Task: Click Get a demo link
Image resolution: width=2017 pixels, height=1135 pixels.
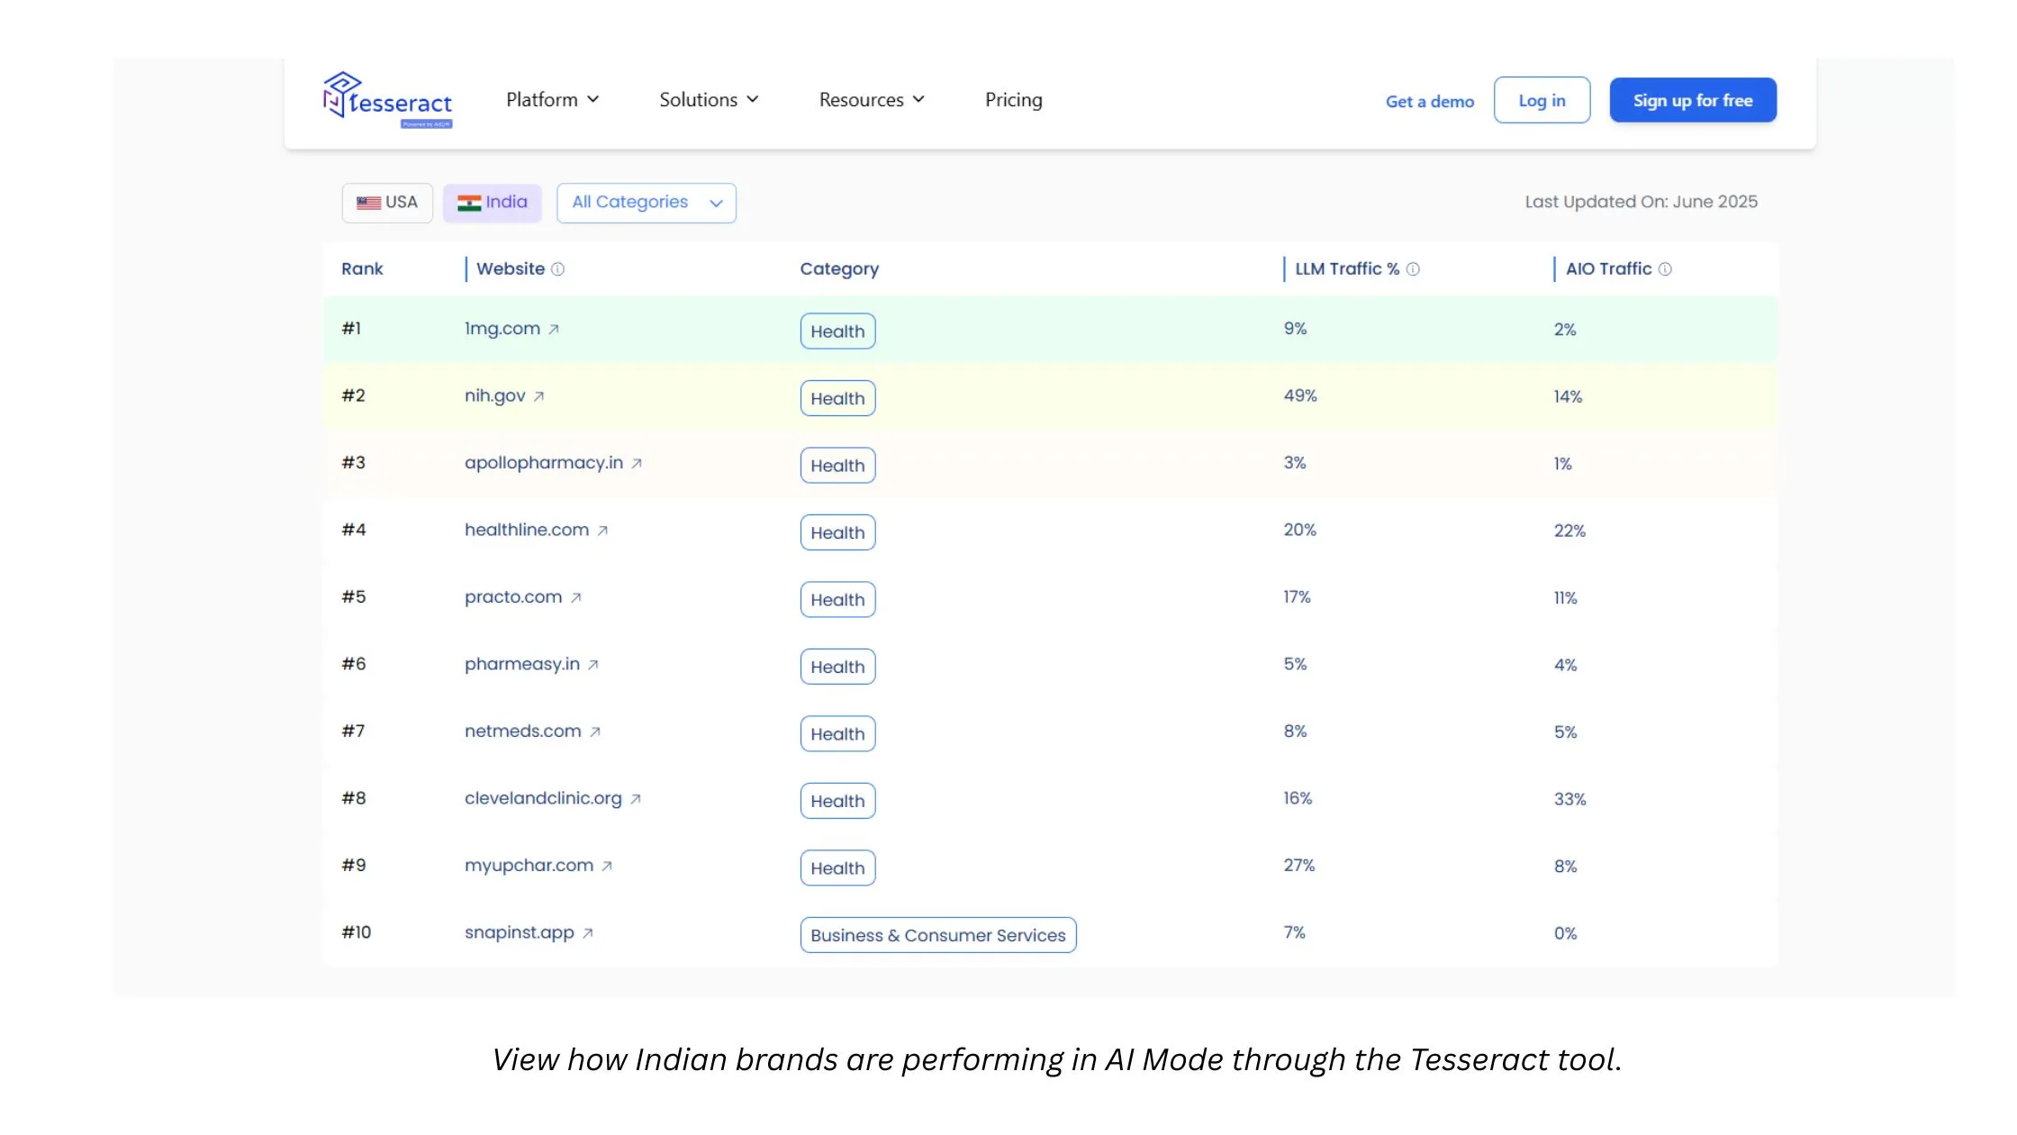Action: pyautogui.click(x=1430, y=102)
